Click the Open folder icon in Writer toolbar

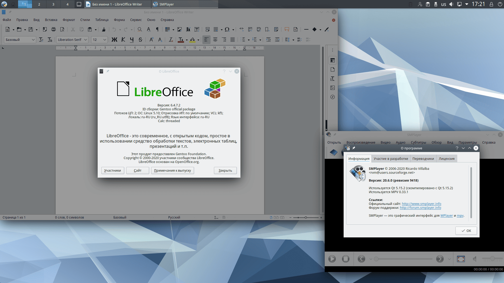[x=19, y=30]
